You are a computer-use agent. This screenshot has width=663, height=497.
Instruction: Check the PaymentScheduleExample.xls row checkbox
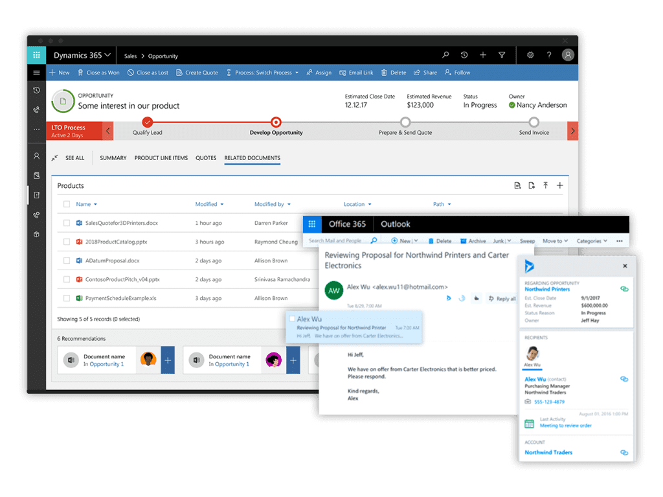[67, 299]
